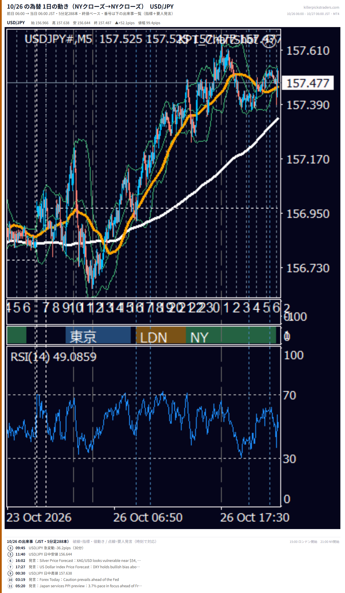Click the ▲+52.1pips change value
345x593 pixels.
pos(125,23)
